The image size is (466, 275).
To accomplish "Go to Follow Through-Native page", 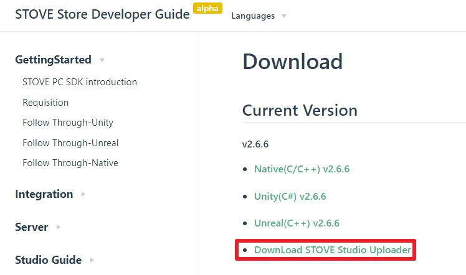I will [70, 163].
